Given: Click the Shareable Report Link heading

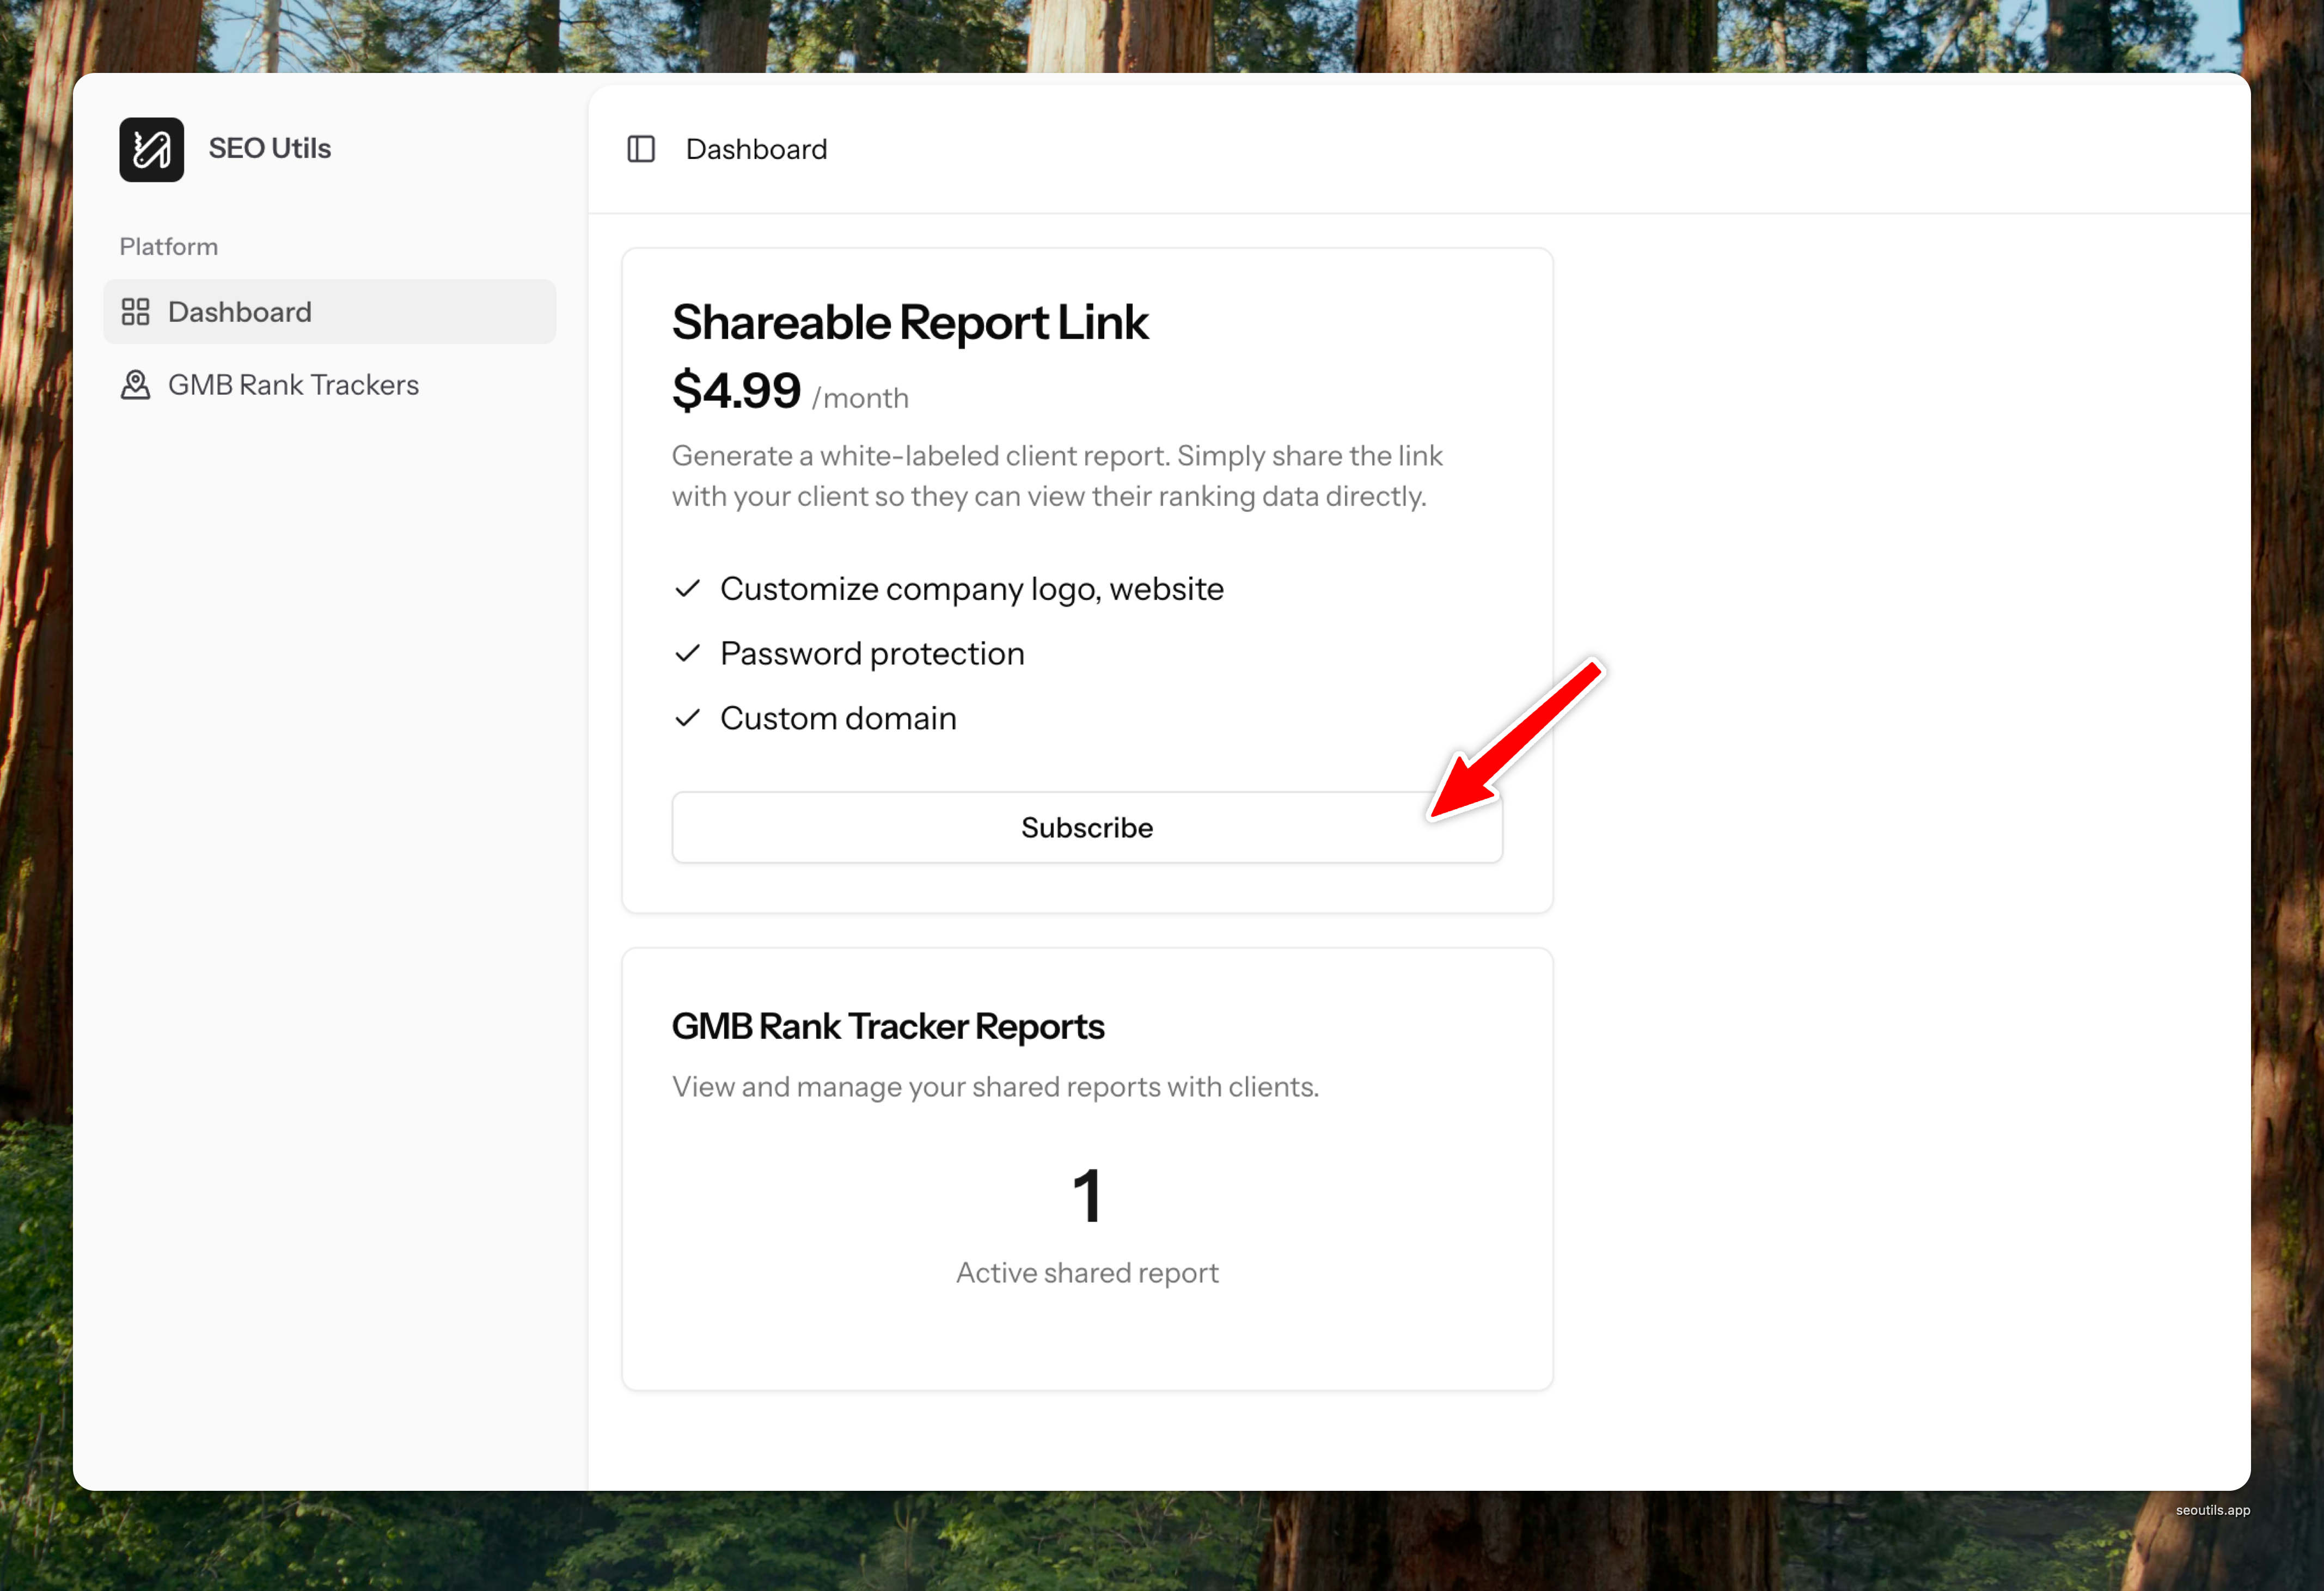Looking at the screenshot, I should pos(909,323).
